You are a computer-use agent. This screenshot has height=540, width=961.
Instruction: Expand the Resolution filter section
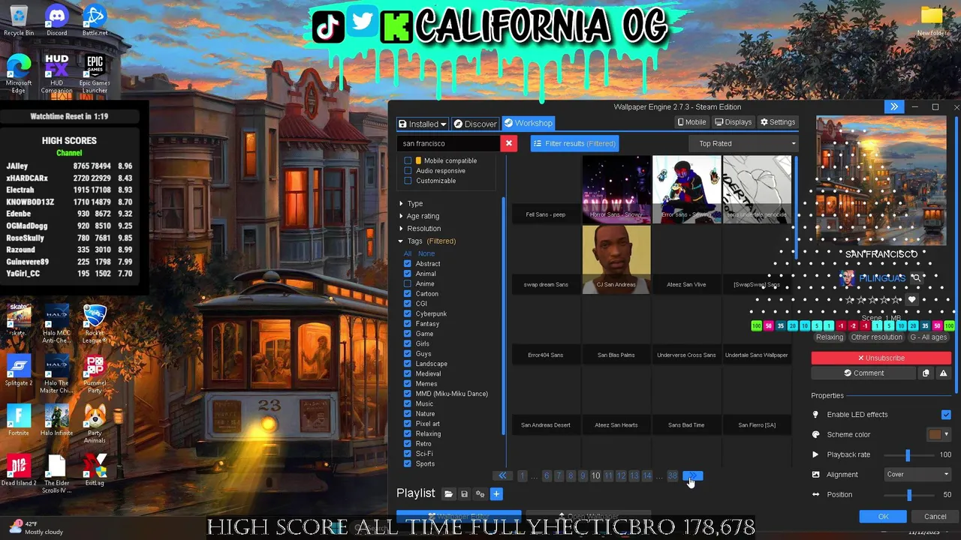point(423,229)
